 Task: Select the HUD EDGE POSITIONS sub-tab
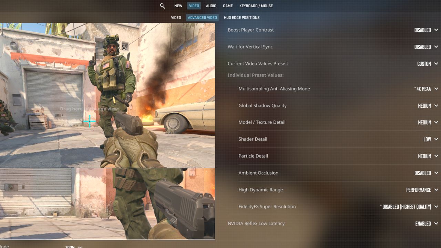click(x=242, y=18)
